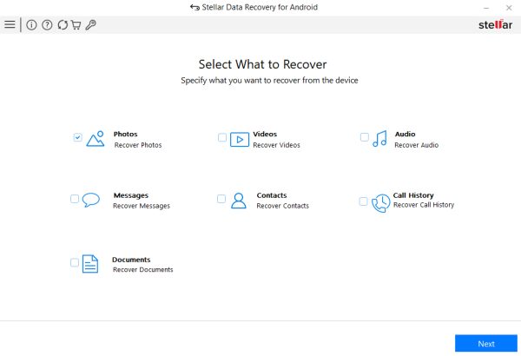Click the key activation icon
521x356 pixels.
pos(90,25)
